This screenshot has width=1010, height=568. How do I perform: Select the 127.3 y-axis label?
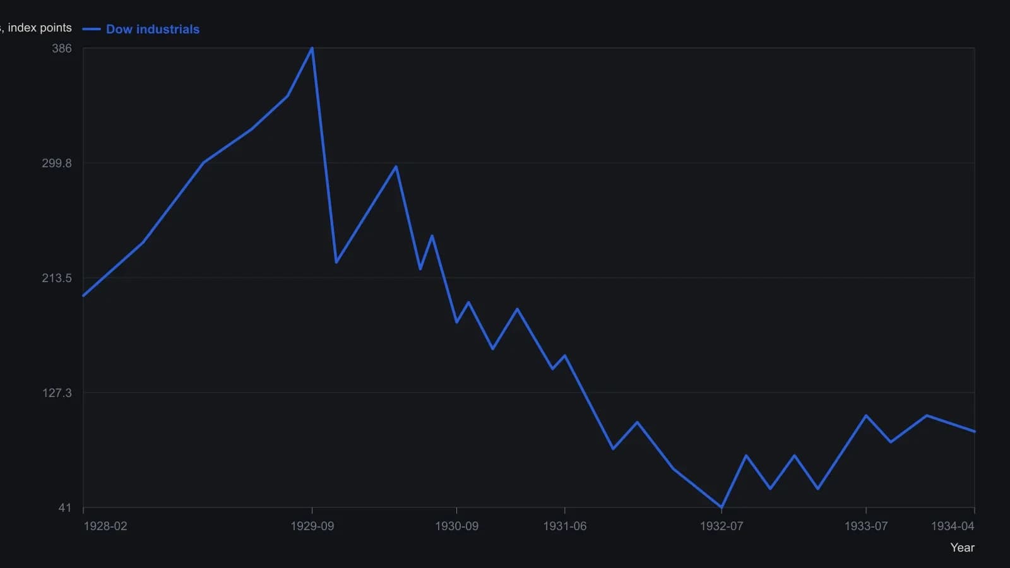(57, 393)
